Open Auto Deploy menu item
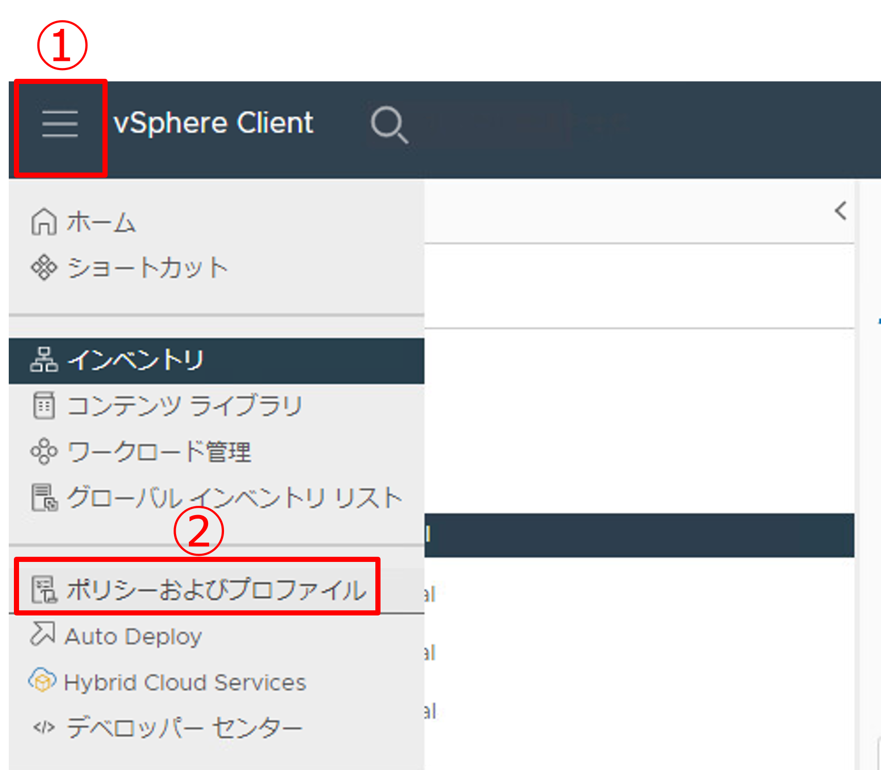881x770 pixels. tap(216, 636)
